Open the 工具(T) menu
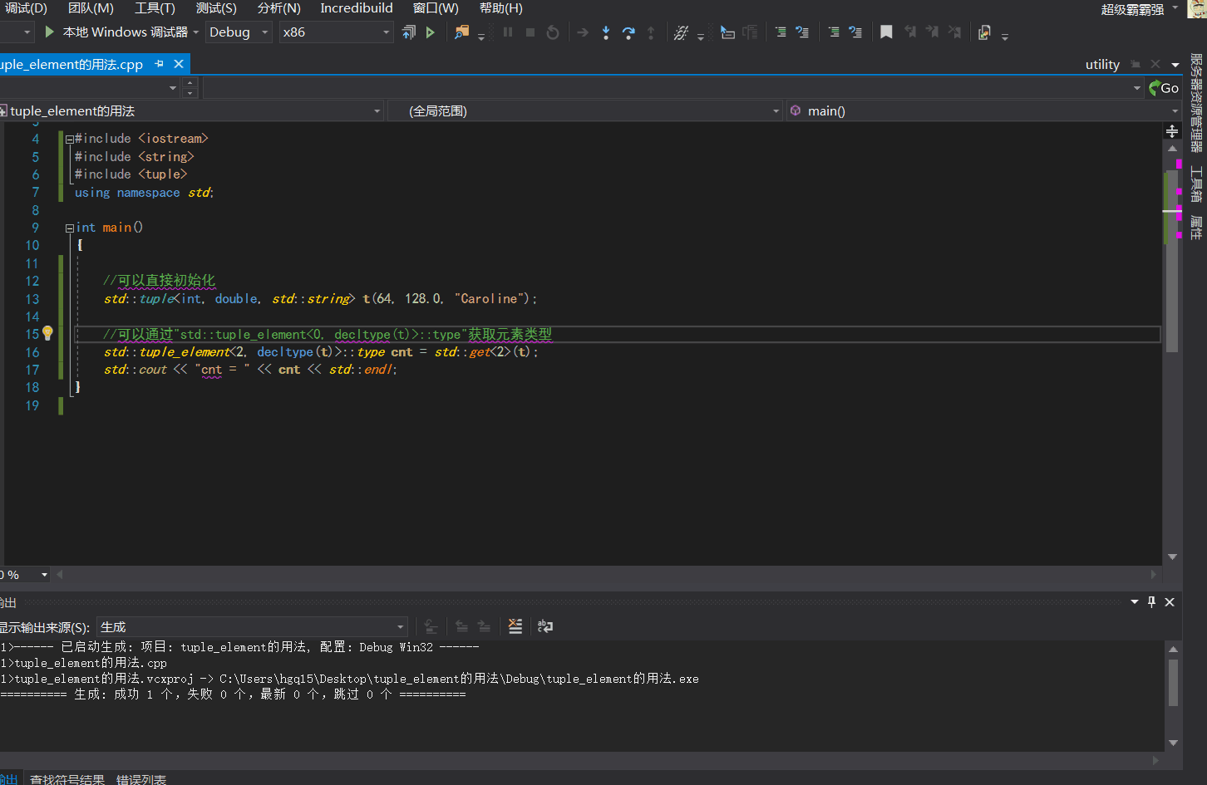The width and height of the screenshot is (1207, 785). 155,8
